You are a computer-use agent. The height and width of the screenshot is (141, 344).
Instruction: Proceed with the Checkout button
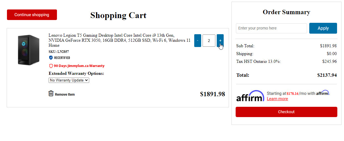pos(286,112)
